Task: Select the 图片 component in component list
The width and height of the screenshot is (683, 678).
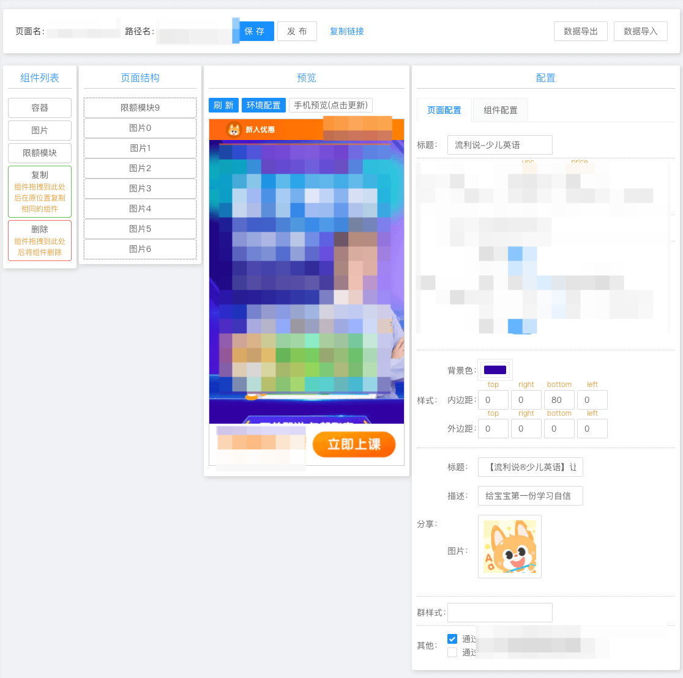Action: pyautogui.click(x=40, y=130)
